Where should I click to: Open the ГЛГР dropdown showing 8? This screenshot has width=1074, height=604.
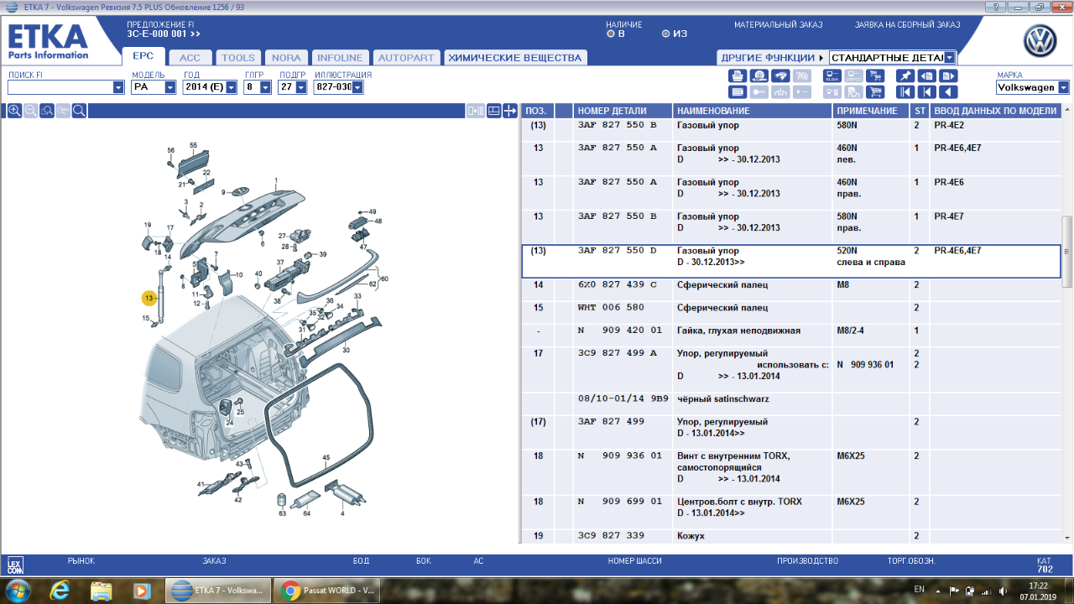265,87
